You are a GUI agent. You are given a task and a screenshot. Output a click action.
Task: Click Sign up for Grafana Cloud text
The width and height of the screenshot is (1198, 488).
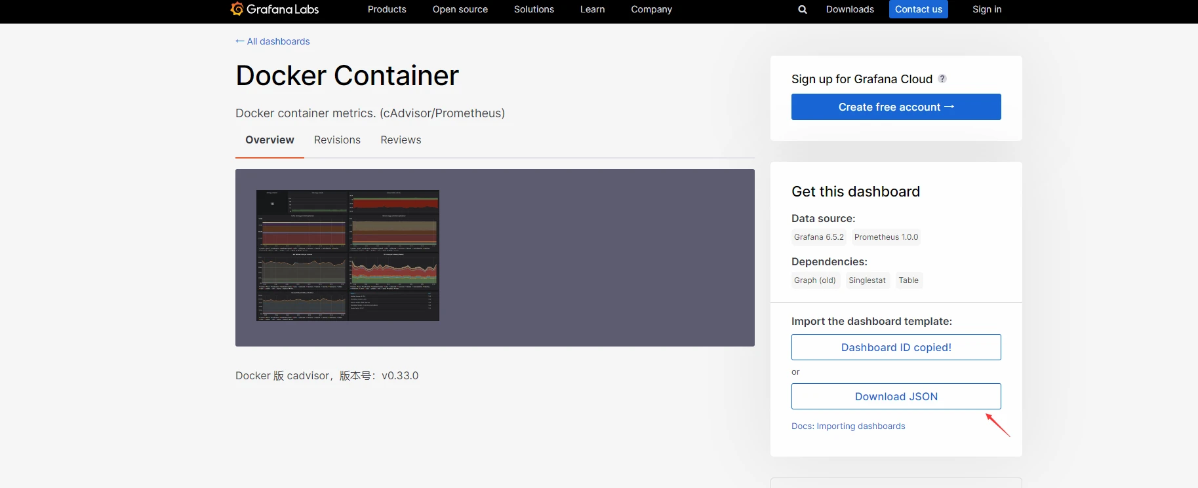tap(862, 79)
